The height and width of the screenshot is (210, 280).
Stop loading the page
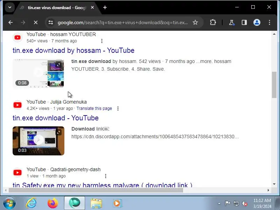(x=36, y=22)
